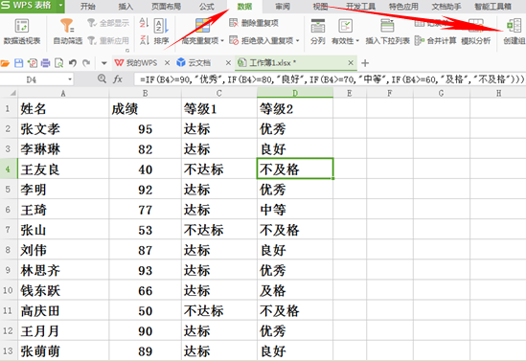Click the Name Box showing D4
Viewport: 526px width, 361px height.
click(x=32, y=79)
